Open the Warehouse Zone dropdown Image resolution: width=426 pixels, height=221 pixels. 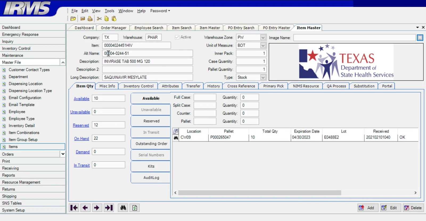[x=263, y=37]
